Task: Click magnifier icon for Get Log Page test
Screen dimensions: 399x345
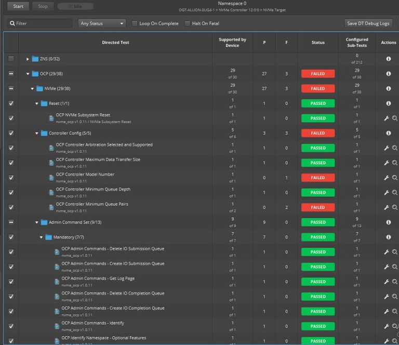Action: (395, 282)
